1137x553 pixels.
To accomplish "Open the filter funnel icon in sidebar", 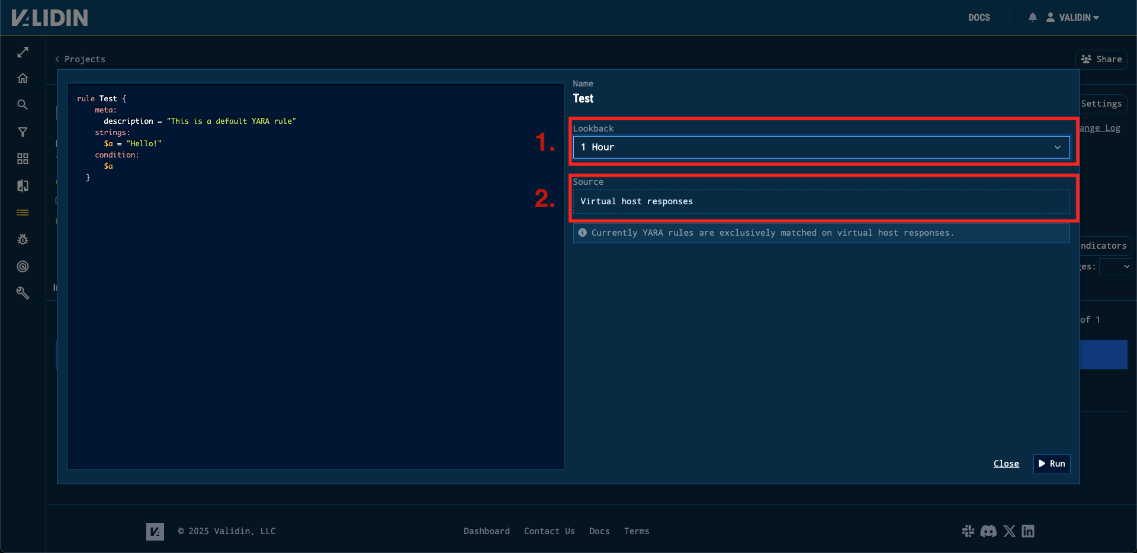I will (23, 132).
